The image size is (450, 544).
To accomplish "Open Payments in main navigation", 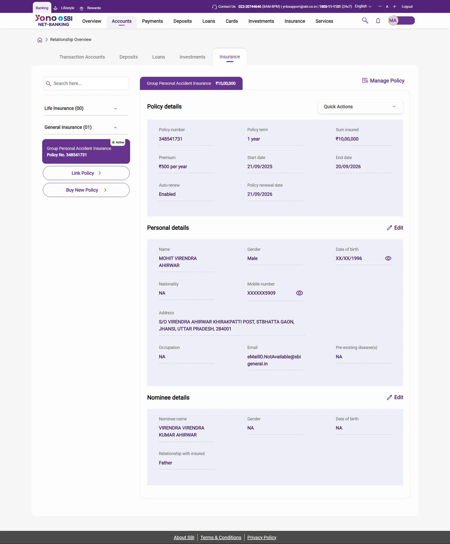I will pos(152,21).
